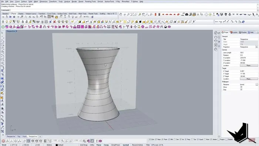The image size is (259, 146).
Task: Click the scissors crossed tools icon
Action: pos(162,27)
